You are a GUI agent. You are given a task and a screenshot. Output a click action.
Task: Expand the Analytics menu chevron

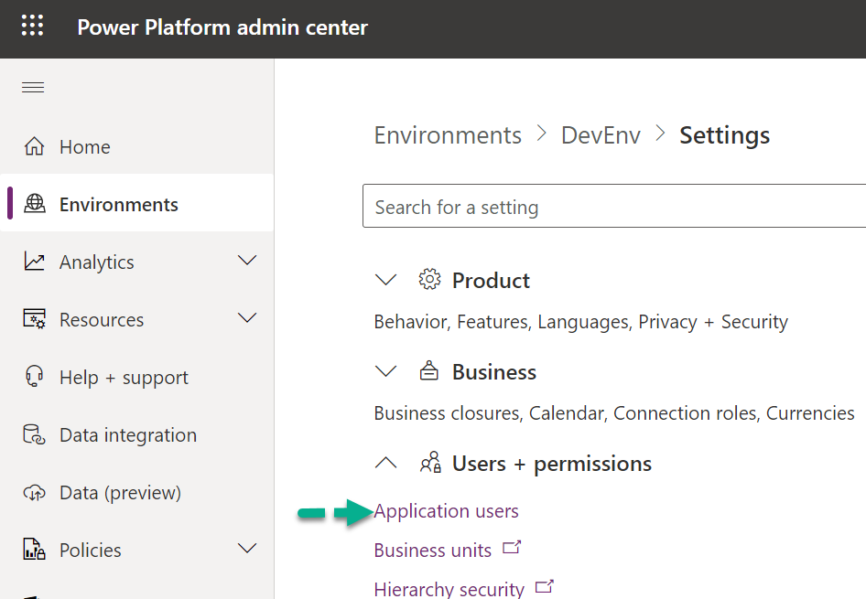click(x=247, y=262)
